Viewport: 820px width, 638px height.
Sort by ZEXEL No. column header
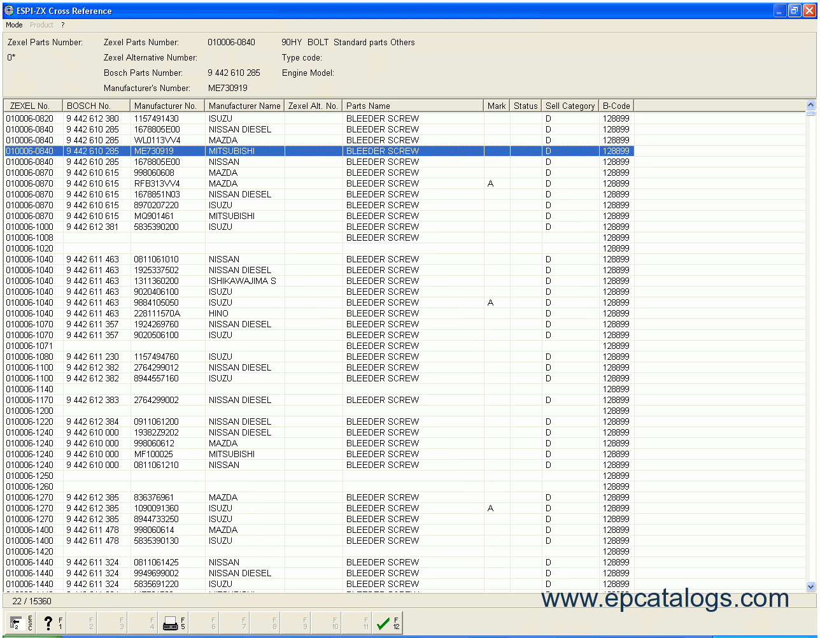pyautogui.click(x=32, y=106)
